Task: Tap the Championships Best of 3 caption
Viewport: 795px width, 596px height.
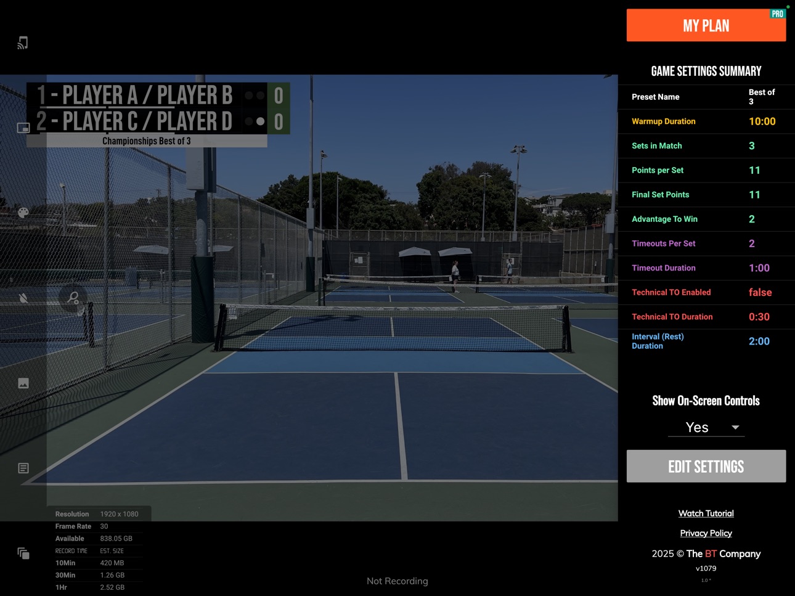Action: [147, 141]
